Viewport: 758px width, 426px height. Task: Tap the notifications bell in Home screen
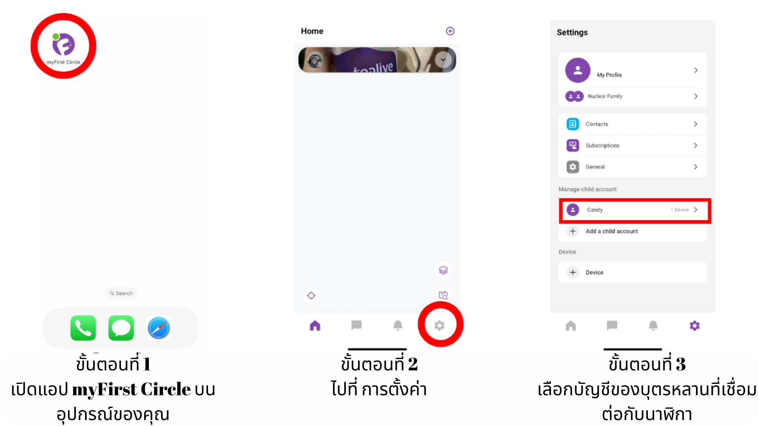click(398, 325)
